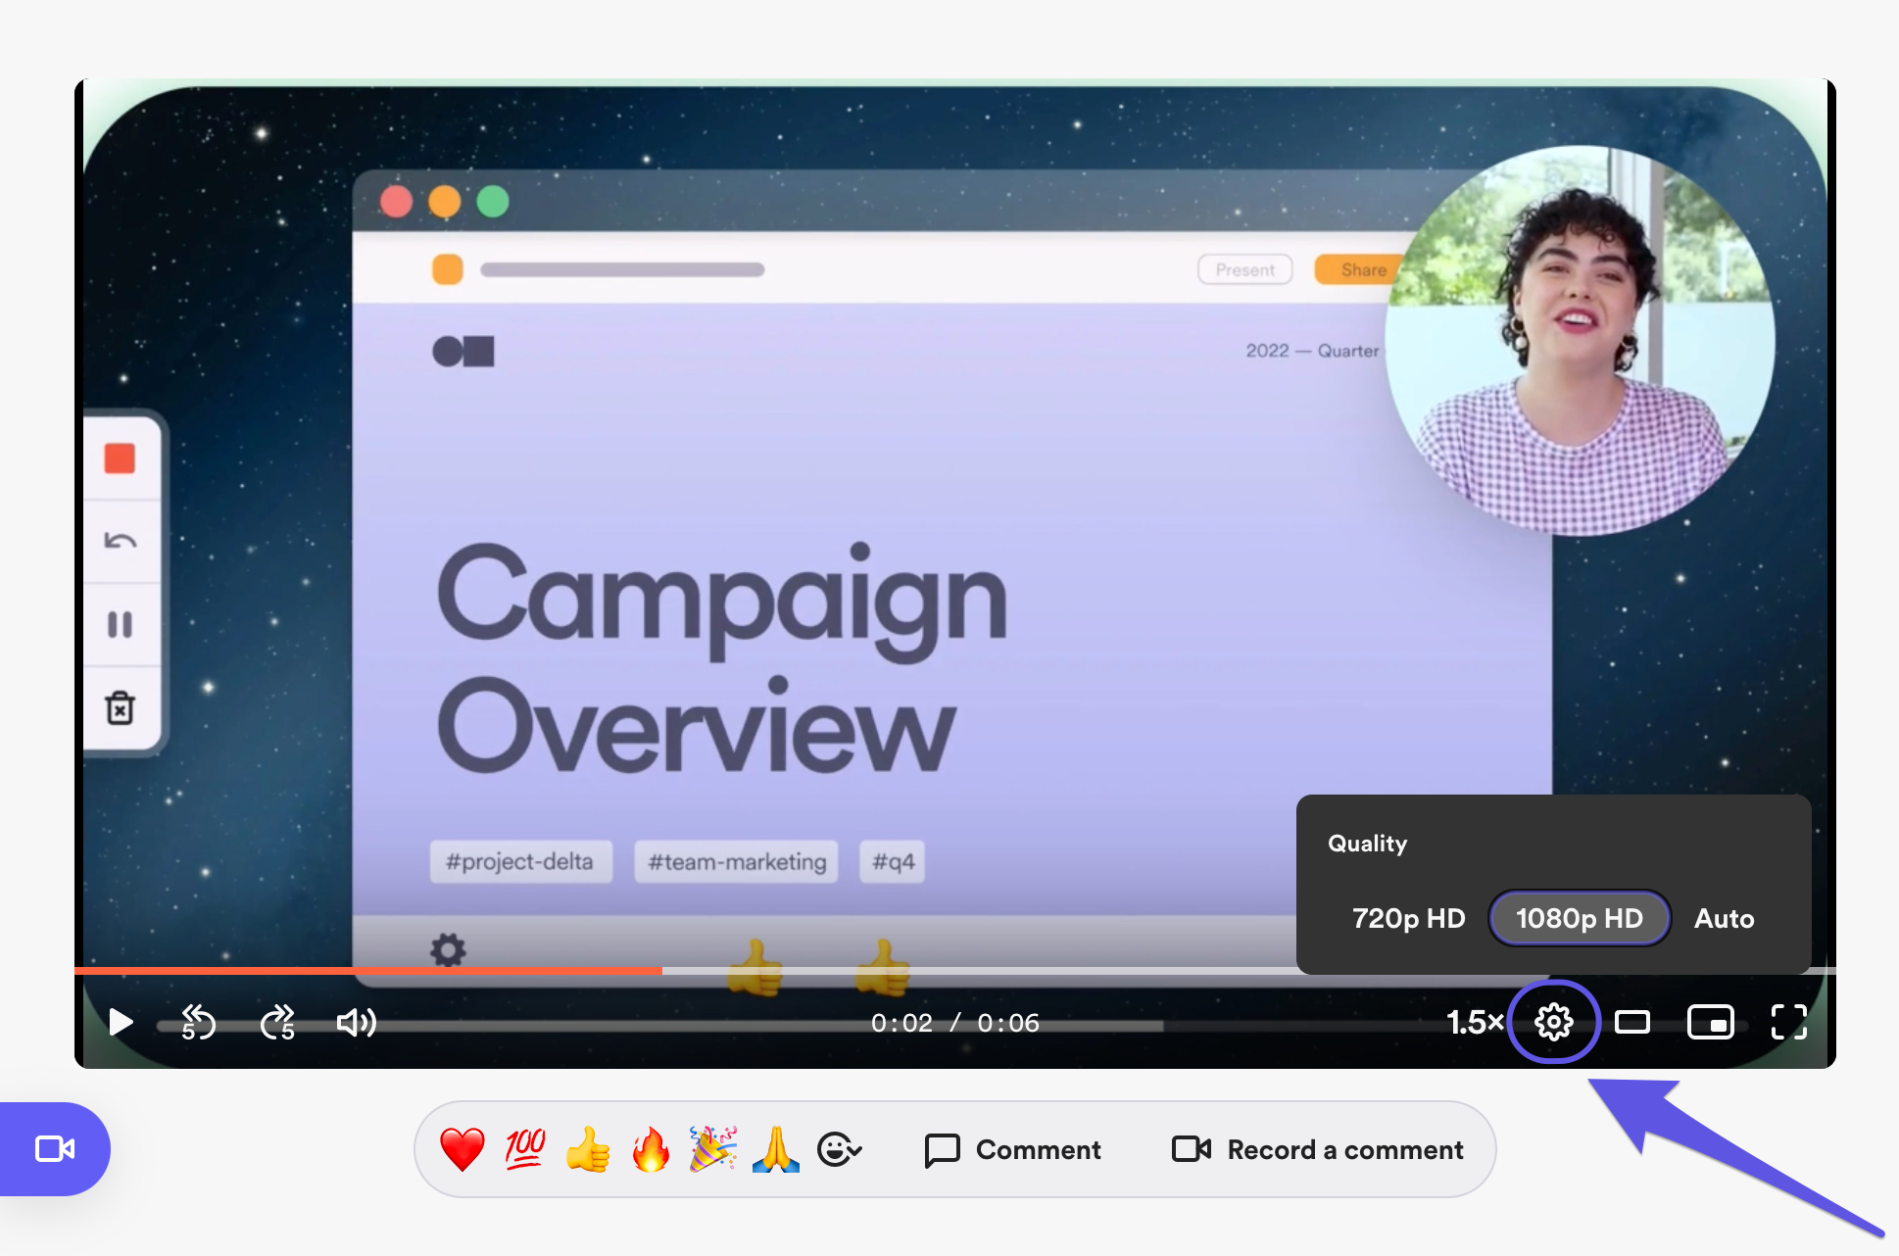Select 720p HD quality
Viewport: 1899px width, 1256px height.
tap(1408, 919)
